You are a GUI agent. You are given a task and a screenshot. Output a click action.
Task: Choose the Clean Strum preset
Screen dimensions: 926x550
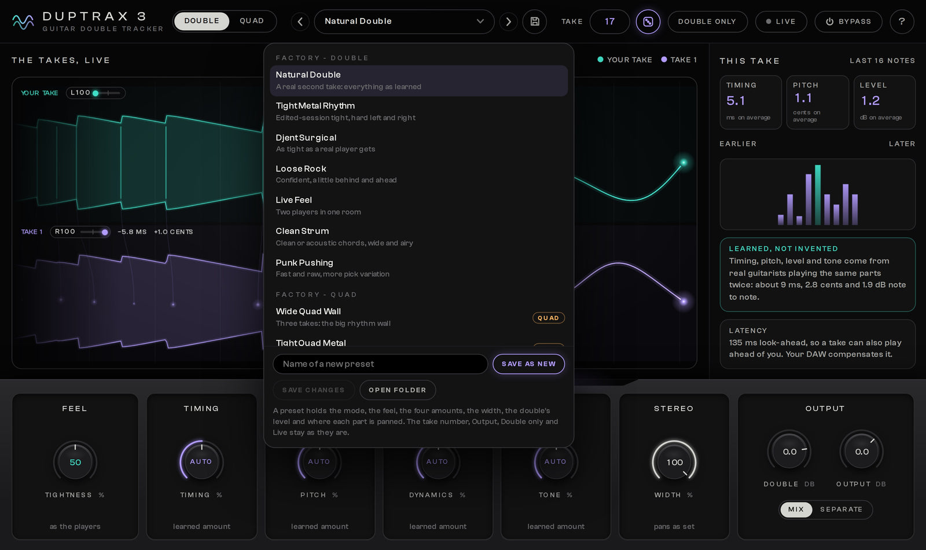pyautogui.click(x=418, y=237)
